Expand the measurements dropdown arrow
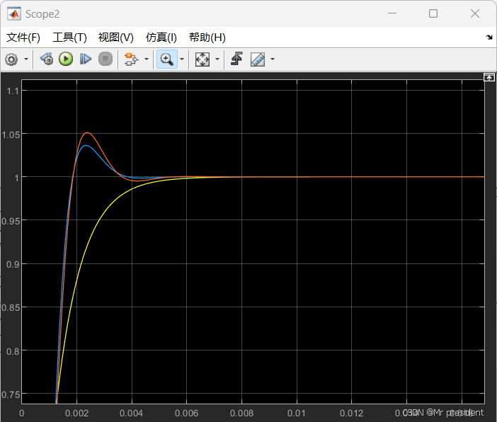The width and height of the screenshot is (497, 422). point(273,59)
